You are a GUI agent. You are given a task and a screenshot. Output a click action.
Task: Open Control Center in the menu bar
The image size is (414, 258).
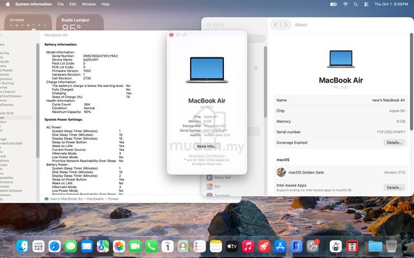pyautogui.click(x=366, y=5)
